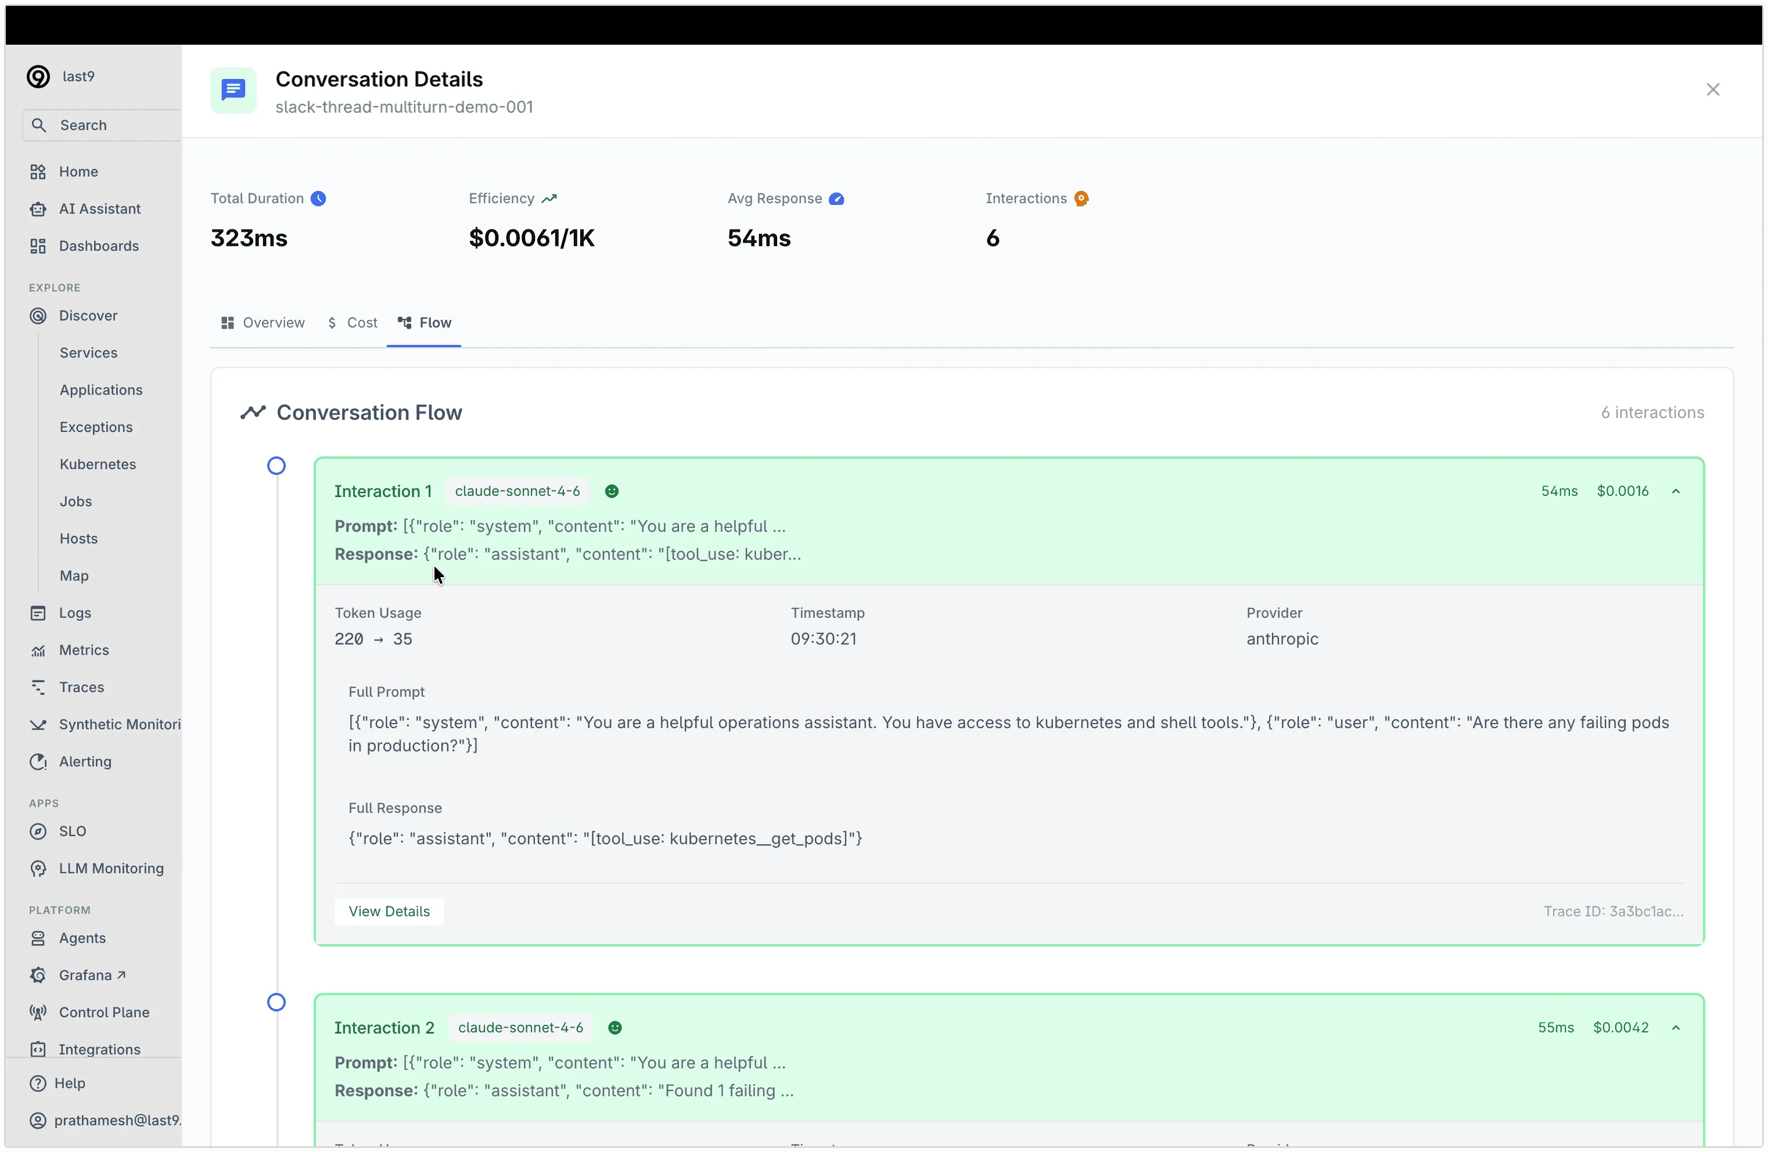Click the Integrations icon in sidebar
Image resolution: width=1768 pixels, height=1152 pixels.
38,1049
